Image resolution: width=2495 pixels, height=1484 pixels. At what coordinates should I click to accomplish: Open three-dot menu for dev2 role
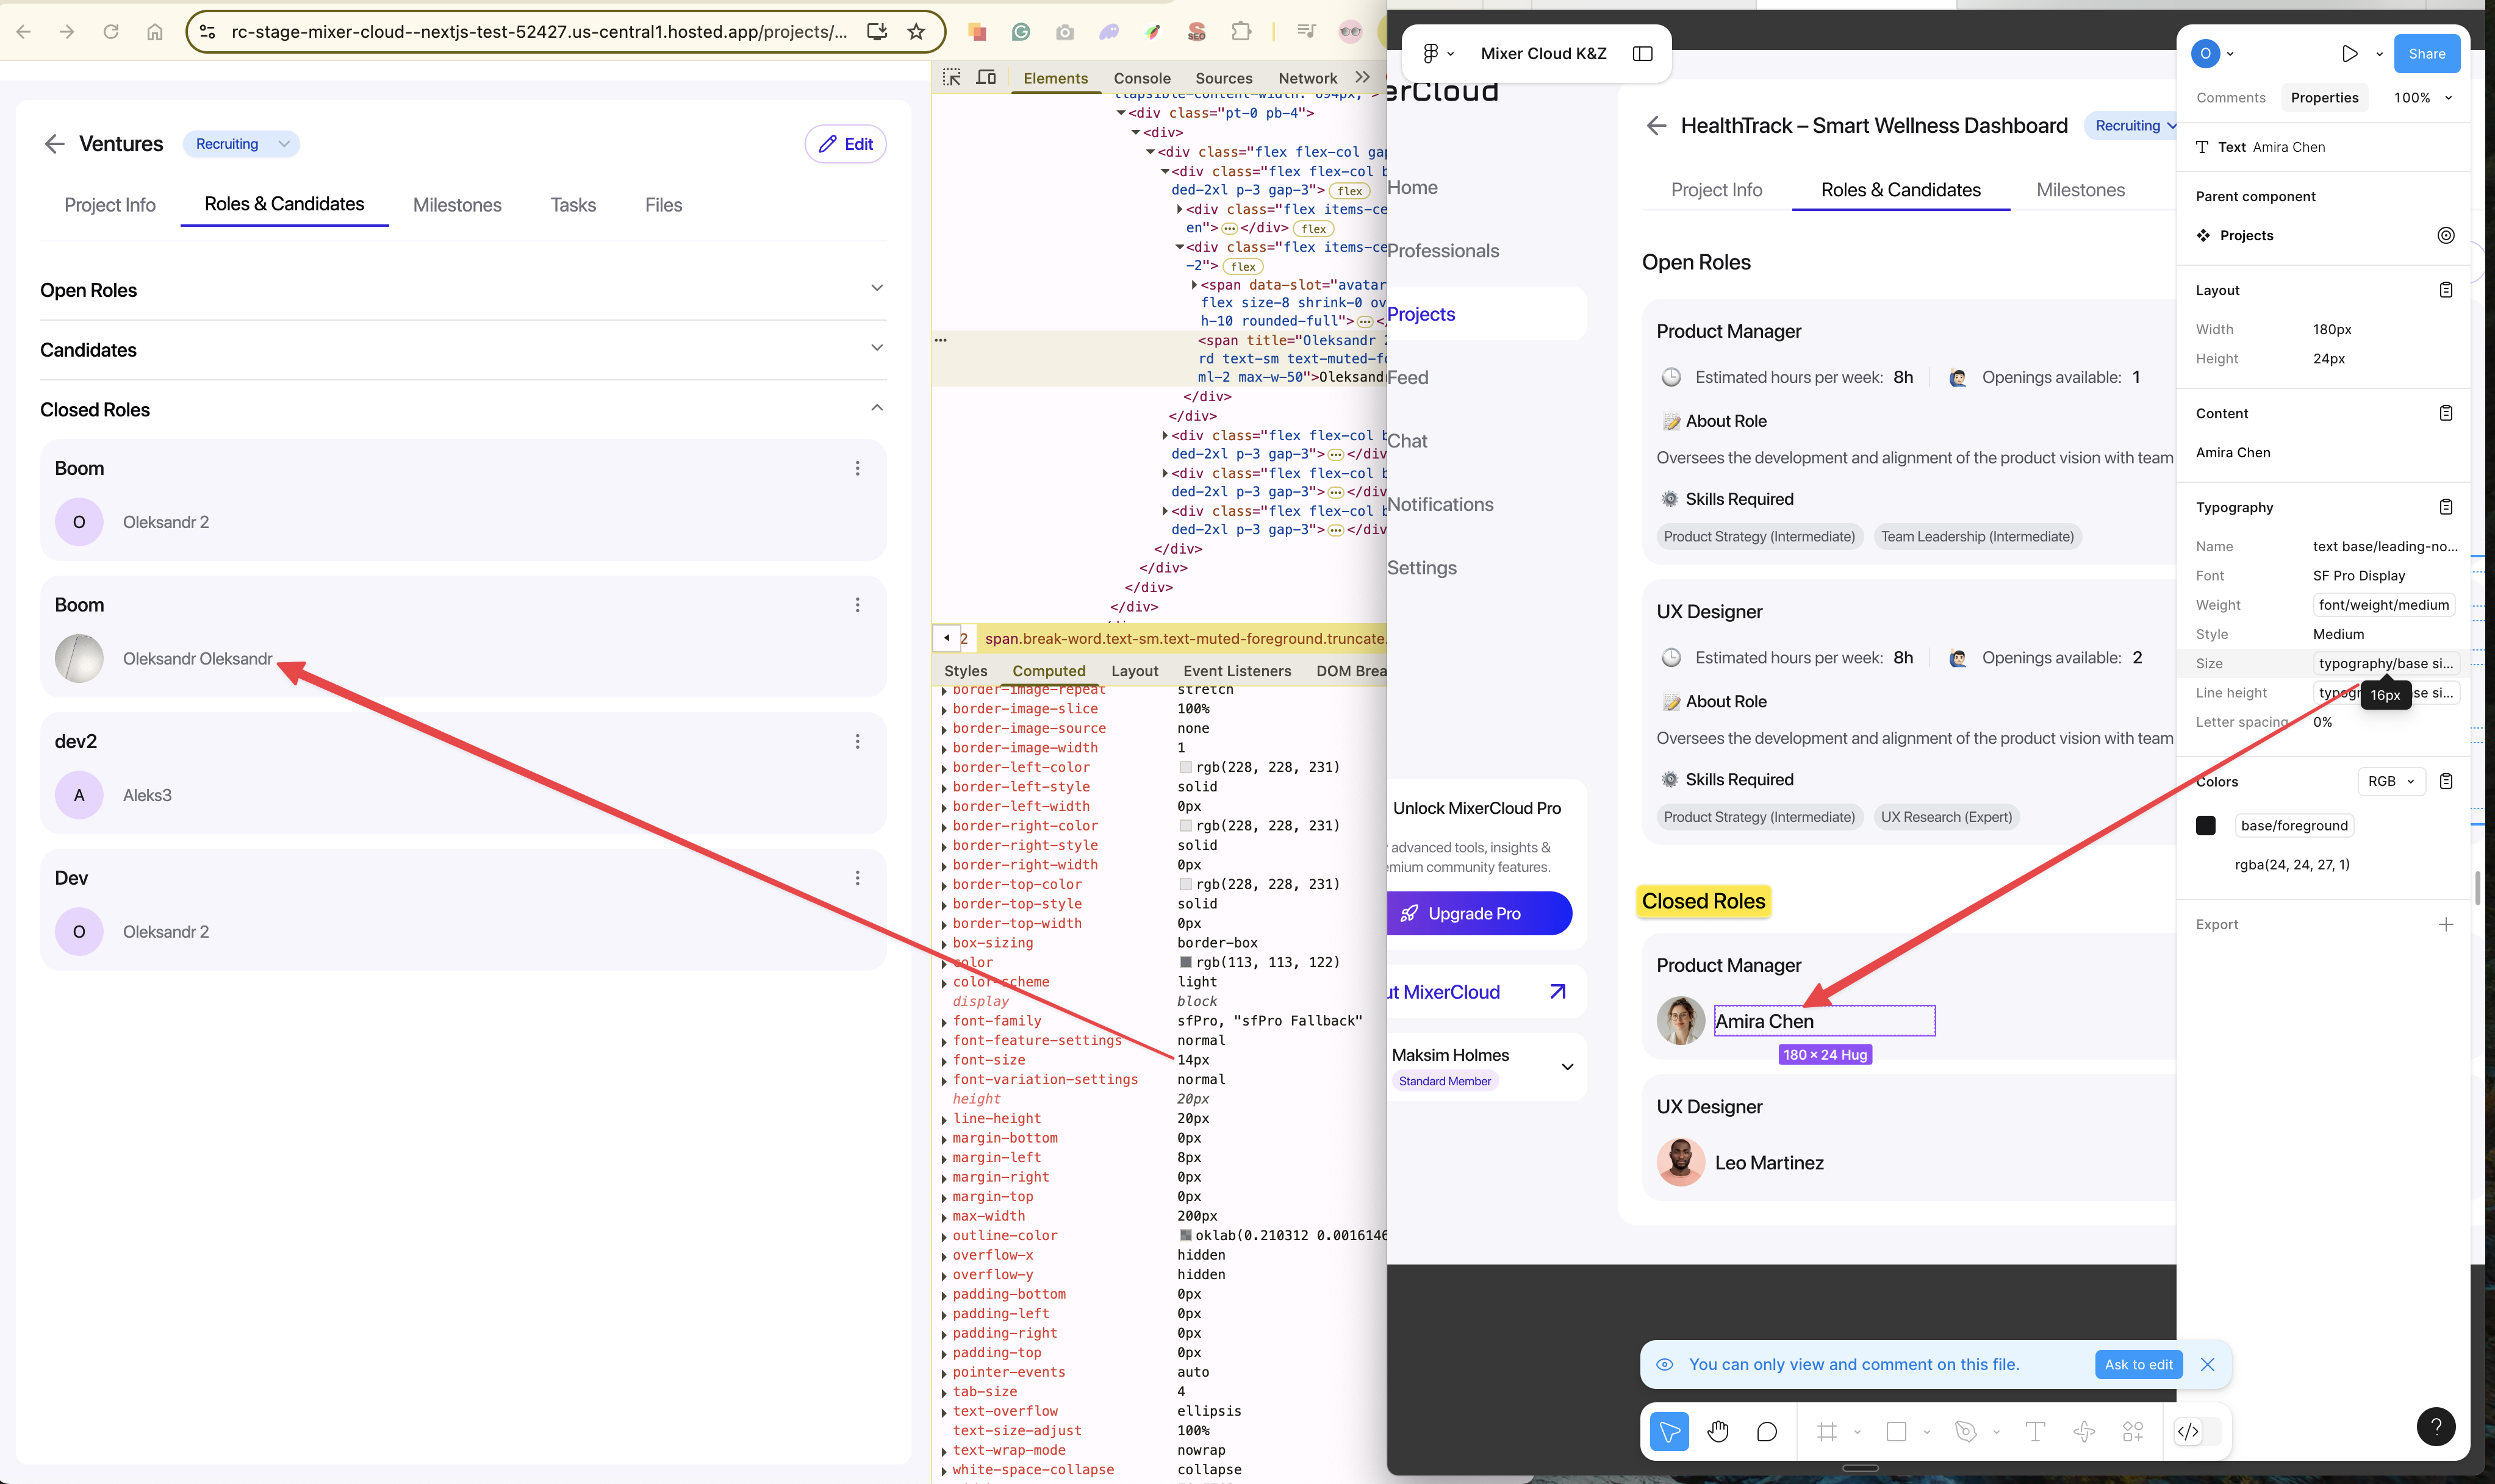pos(857,741)
